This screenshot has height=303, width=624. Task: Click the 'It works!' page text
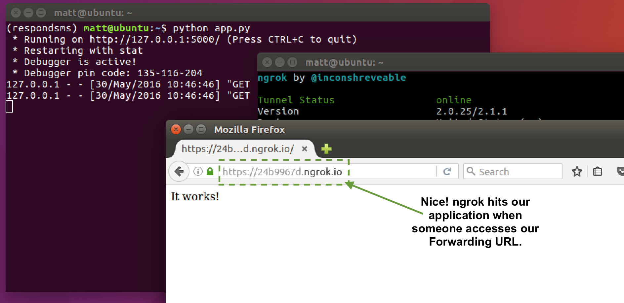195,197
